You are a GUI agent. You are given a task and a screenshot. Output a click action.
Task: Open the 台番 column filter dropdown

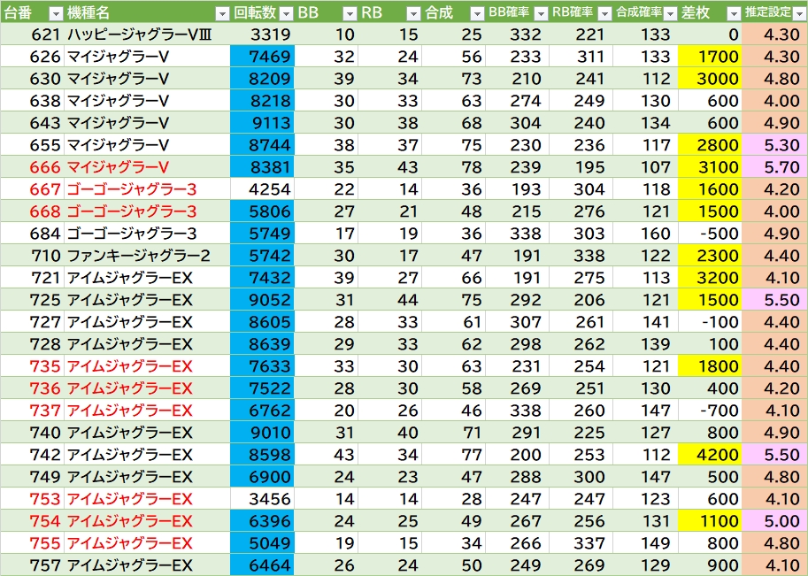(55, 13)
